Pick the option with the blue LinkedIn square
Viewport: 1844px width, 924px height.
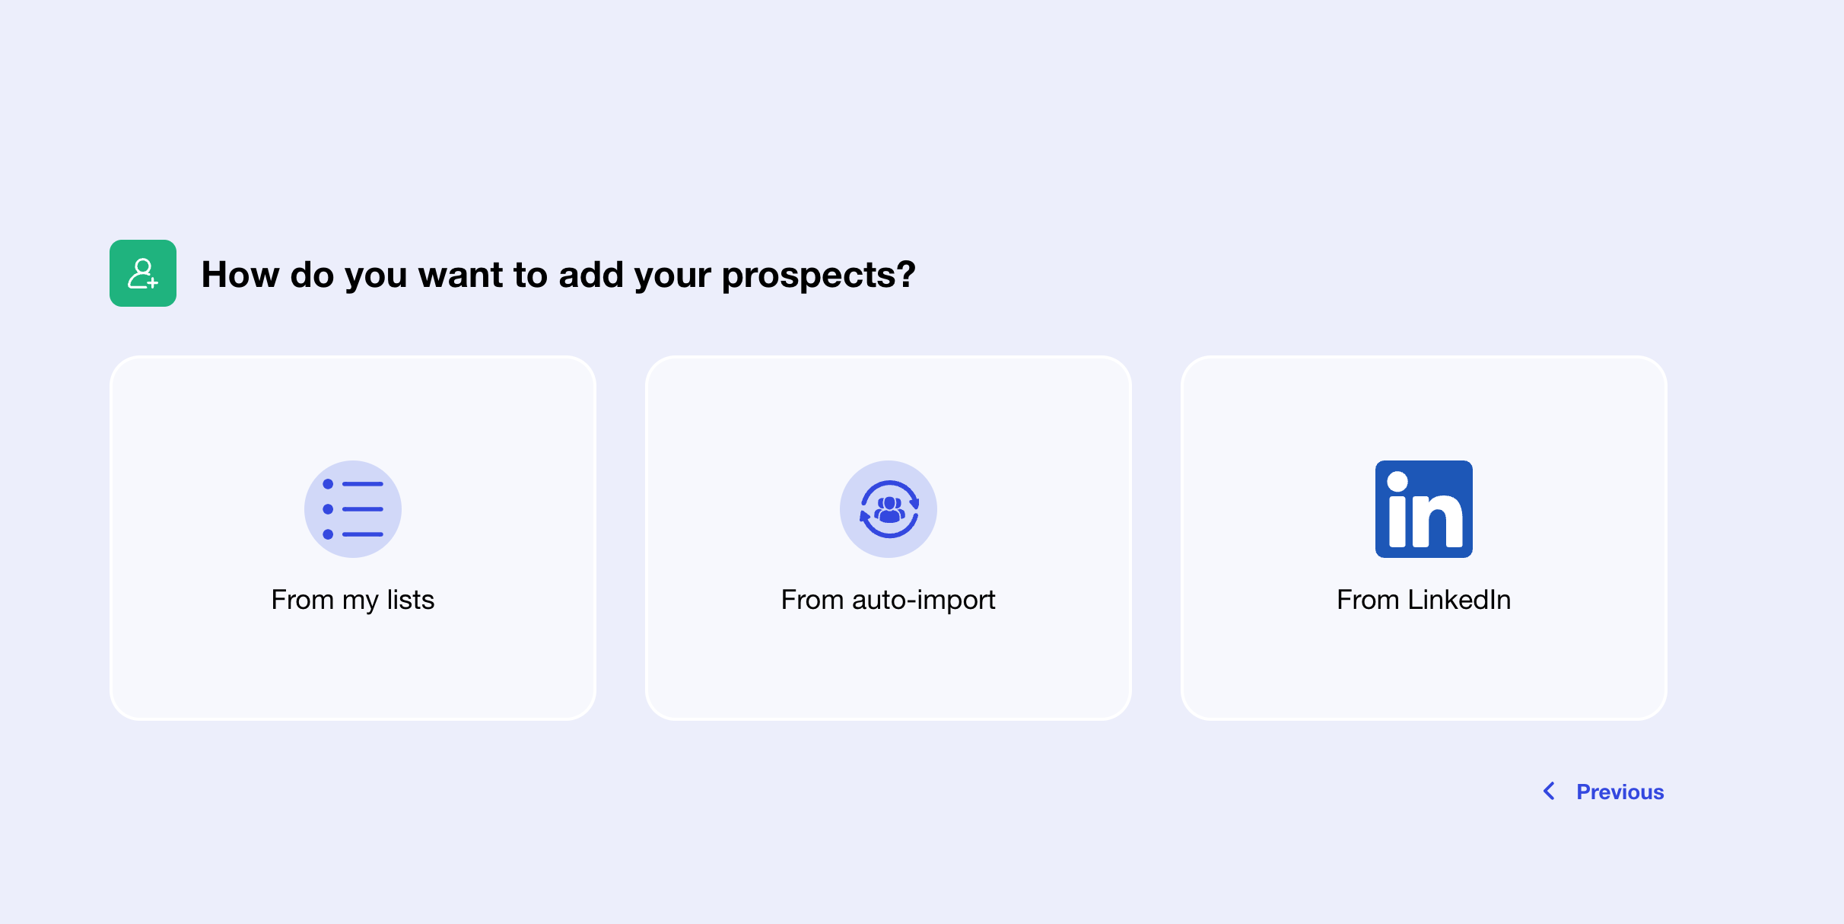1424,538
